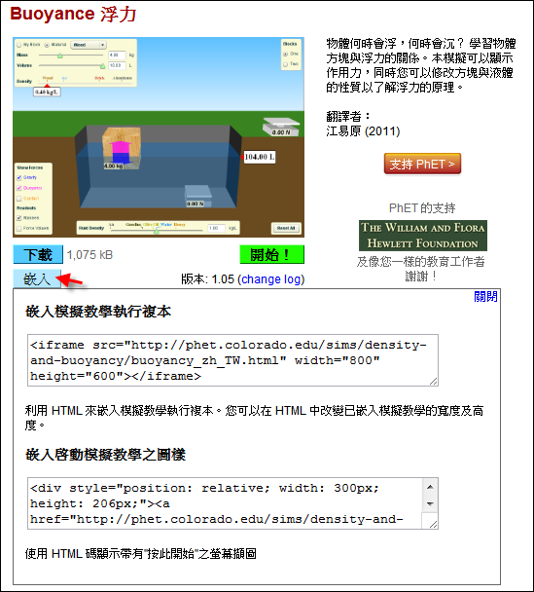
Task: Click the orange 支持 PhET button
Action: [x=422, y=165]
